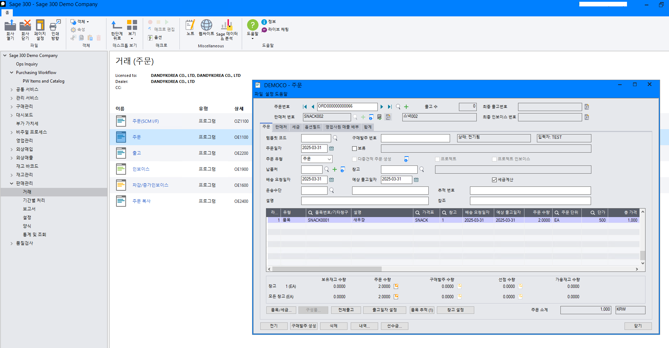Screen dimensions: 669x348
Task: Switch to the 합계 tab
Action: [368, 127]
